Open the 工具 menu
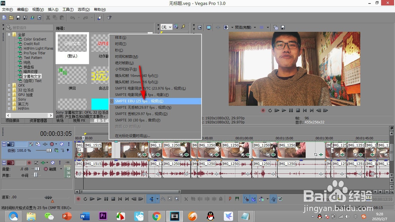 pyautogui.click(x=68, y=9)
